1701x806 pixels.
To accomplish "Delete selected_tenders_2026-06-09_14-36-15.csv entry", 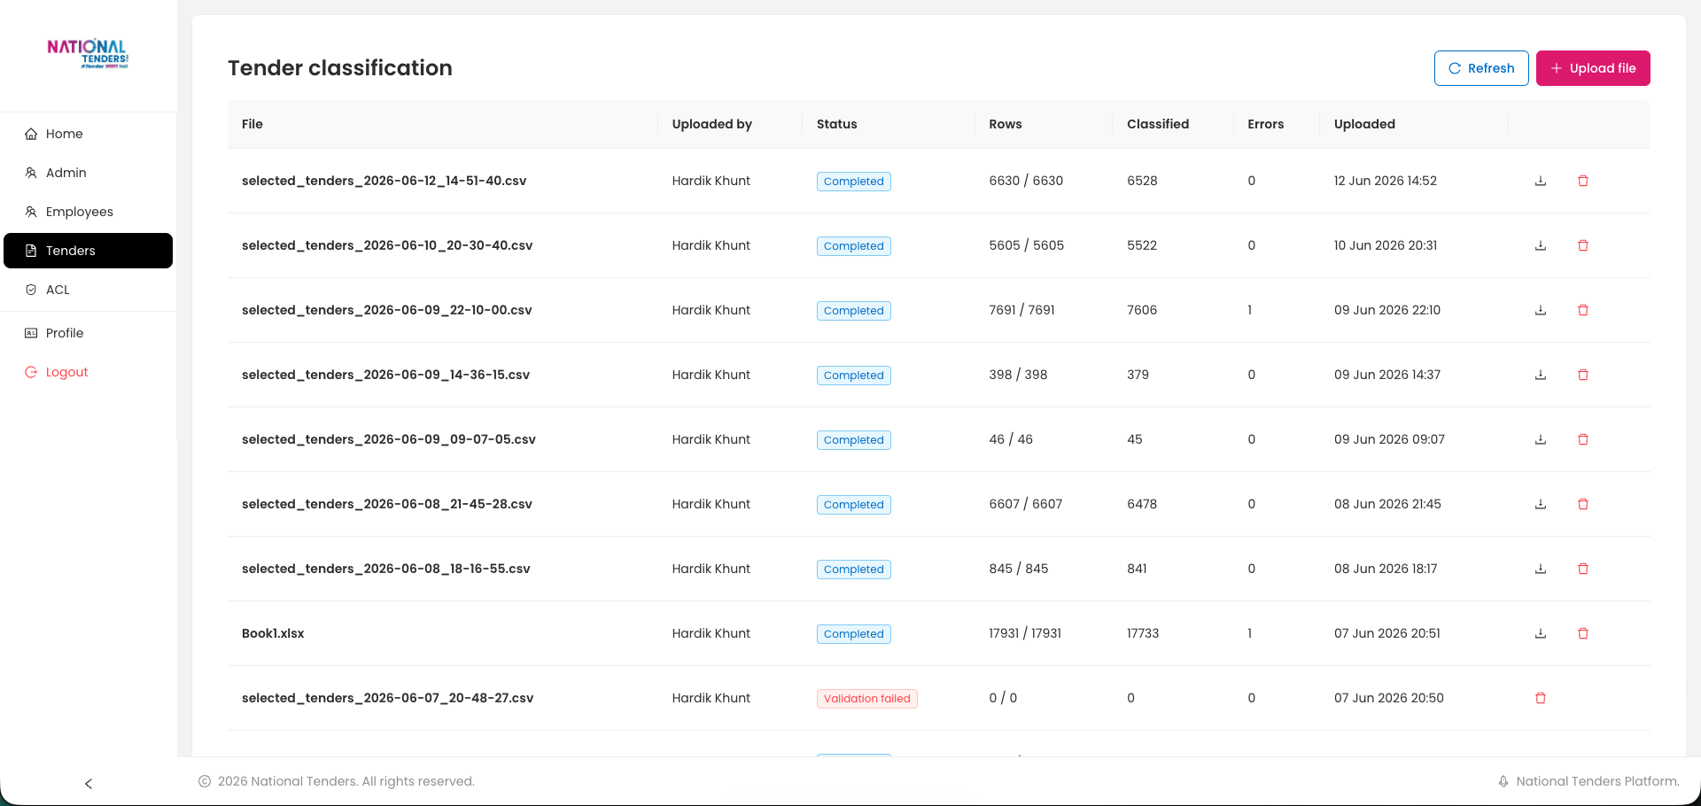I will click(x=1583, y=375).
